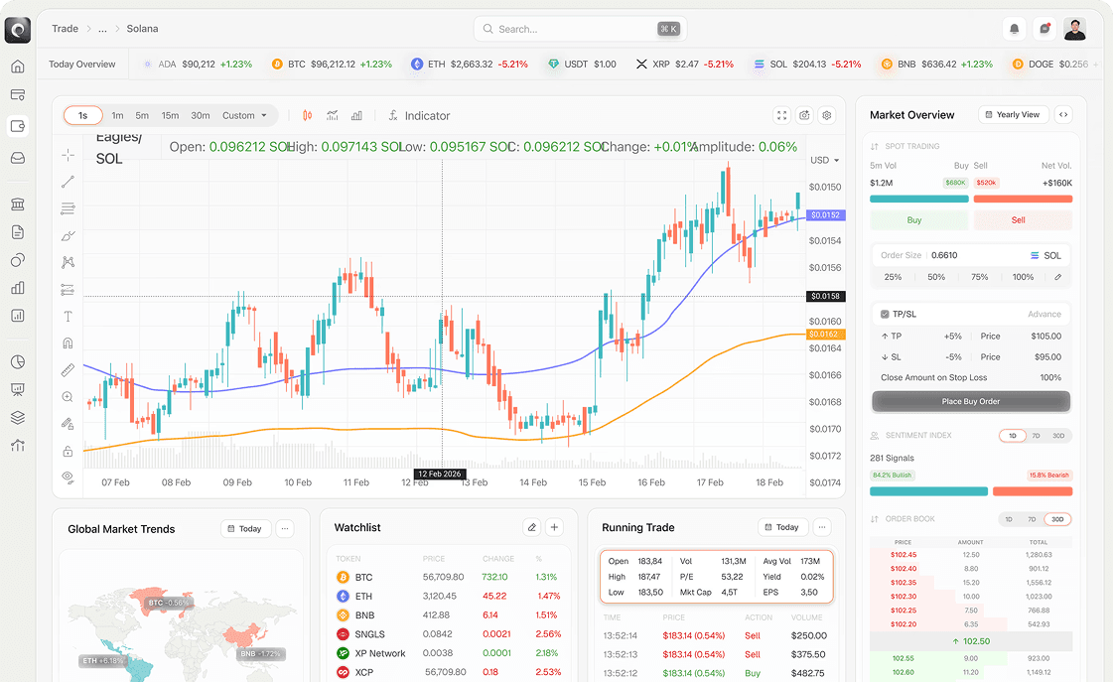Set order size to 50%

(936, 278)
